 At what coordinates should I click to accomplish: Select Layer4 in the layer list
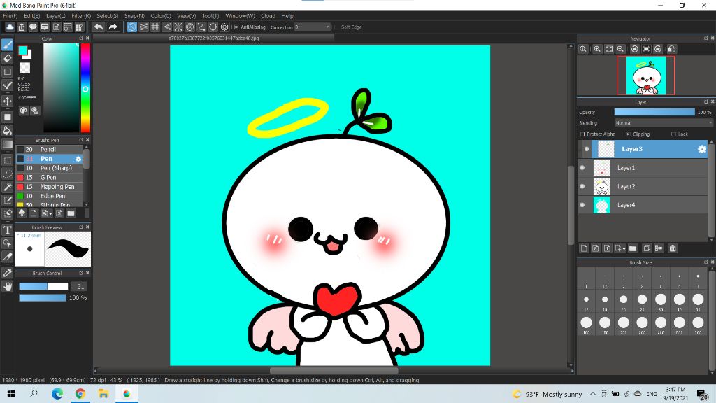click(x=643, y=205)
